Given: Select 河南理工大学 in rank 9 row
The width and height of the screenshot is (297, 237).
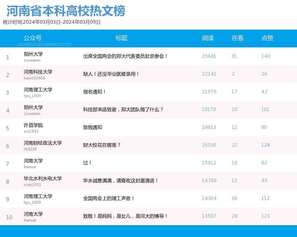Looking at the screenshot, I should [38, 196].
